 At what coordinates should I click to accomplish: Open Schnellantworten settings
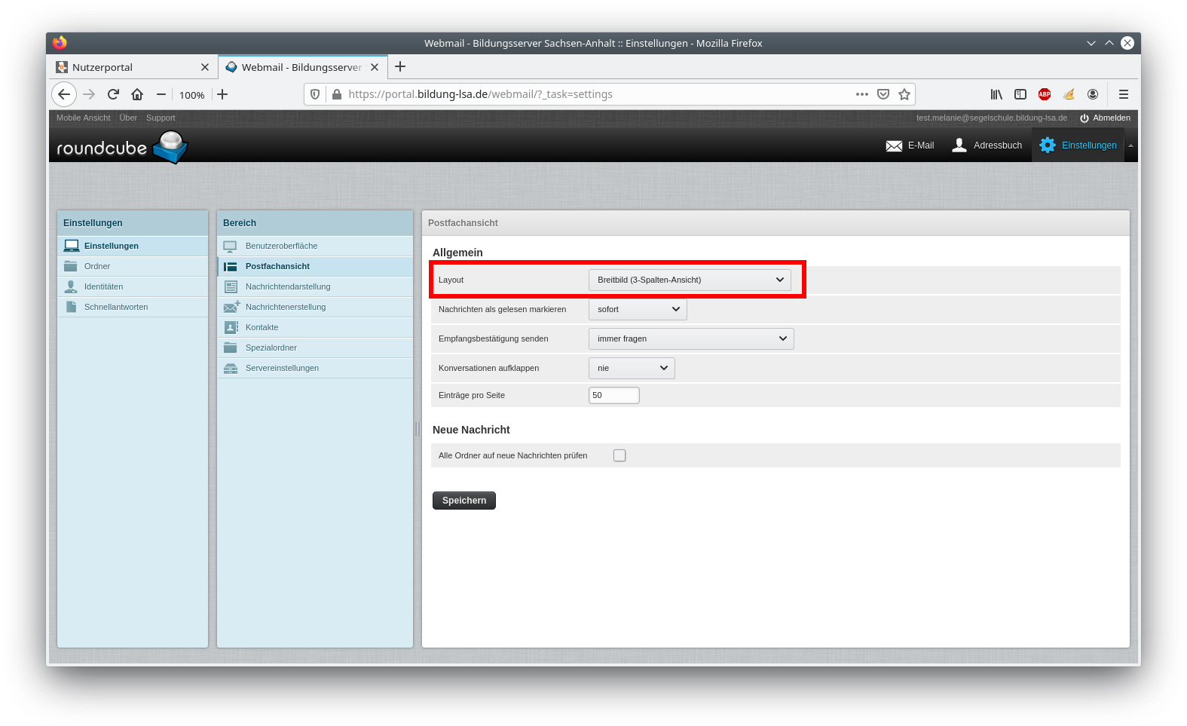click(x=133, y=307)
